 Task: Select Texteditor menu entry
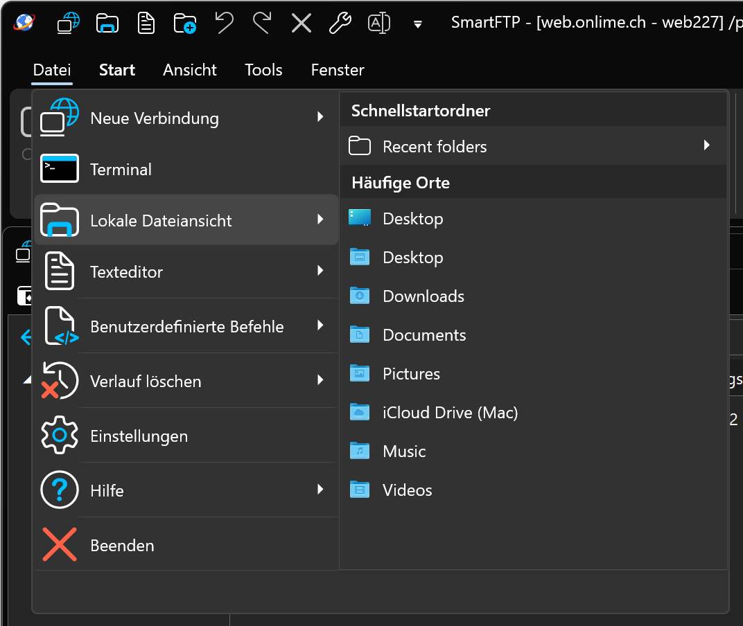(186, 271)
